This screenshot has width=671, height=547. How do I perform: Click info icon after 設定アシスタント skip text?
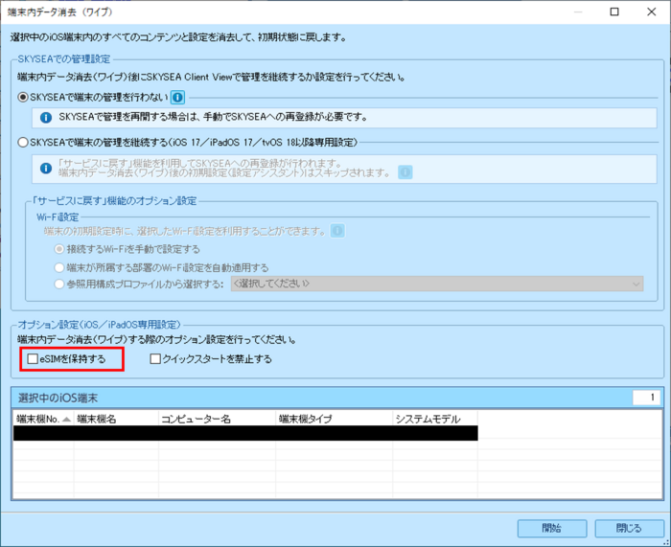tap(405, 172)
